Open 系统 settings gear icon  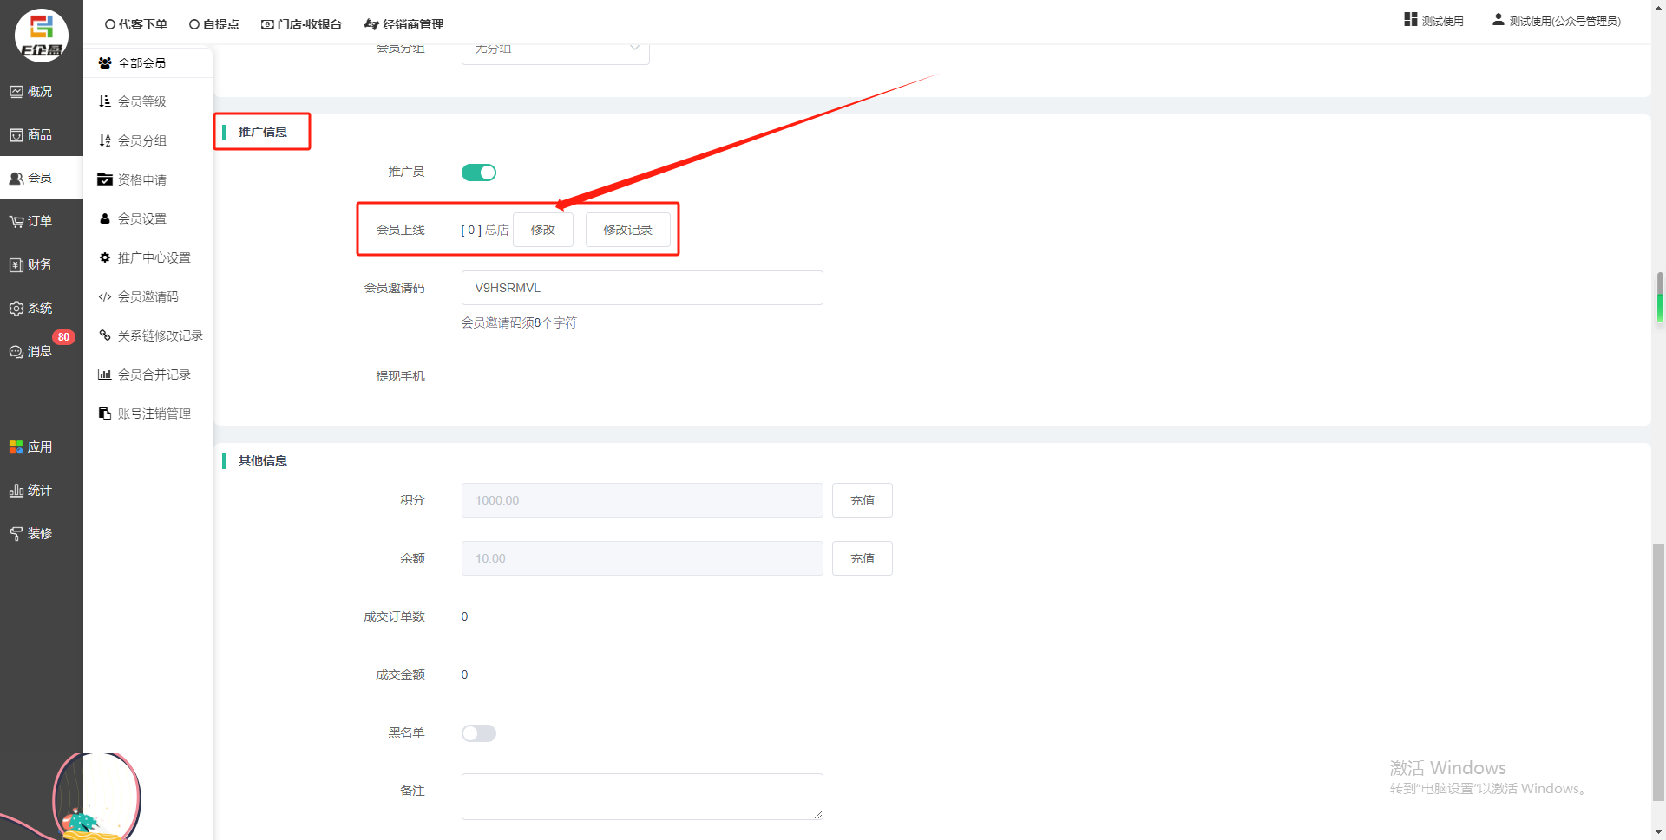pos(16,309)
